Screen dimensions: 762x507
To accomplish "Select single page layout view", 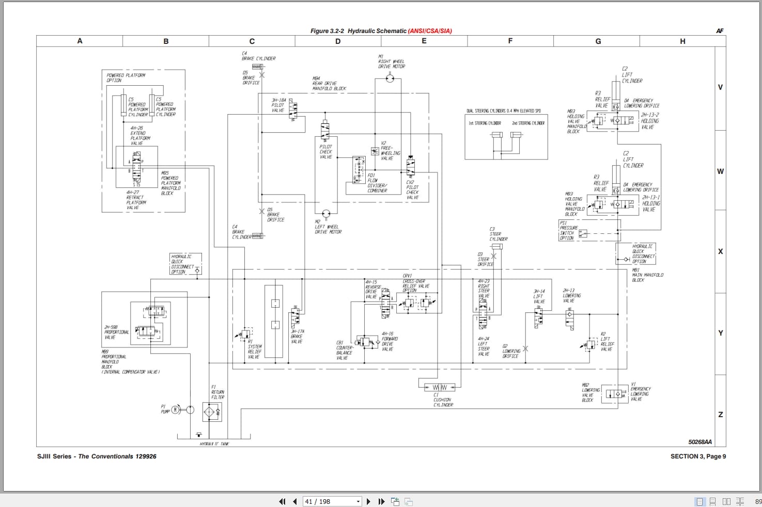I will [x=699, y=501].
